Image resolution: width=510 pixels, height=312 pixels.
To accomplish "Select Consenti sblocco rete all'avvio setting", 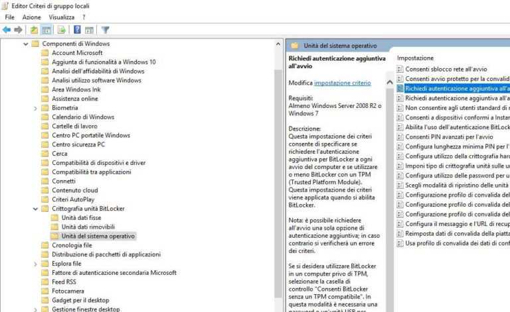I will coord(446,69).
